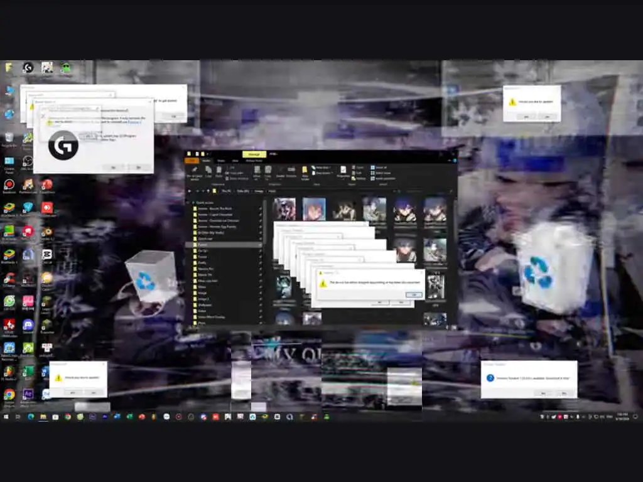Open the Windows Start menu
Image resolution: width=643 pixels, height=482 pixels.
pos(6,417)
